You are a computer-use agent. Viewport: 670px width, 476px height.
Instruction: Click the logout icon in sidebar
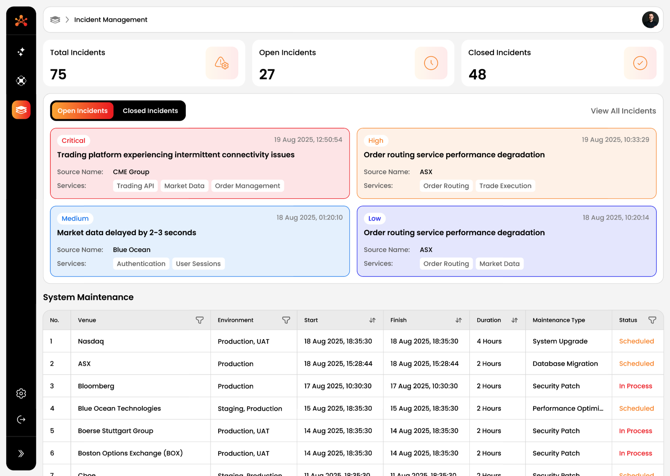click(x=21, y=419)
